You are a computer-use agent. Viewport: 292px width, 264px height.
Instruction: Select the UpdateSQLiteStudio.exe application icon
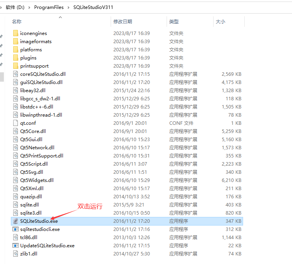[x=16, y=246]
